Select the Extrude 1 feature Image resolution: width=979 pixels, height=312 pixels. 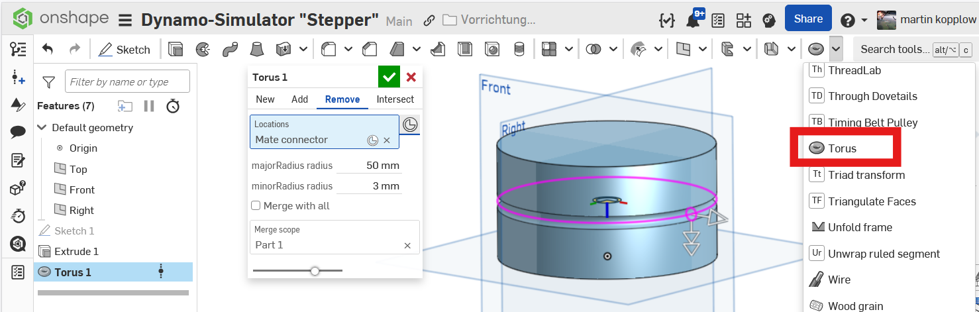76,251
